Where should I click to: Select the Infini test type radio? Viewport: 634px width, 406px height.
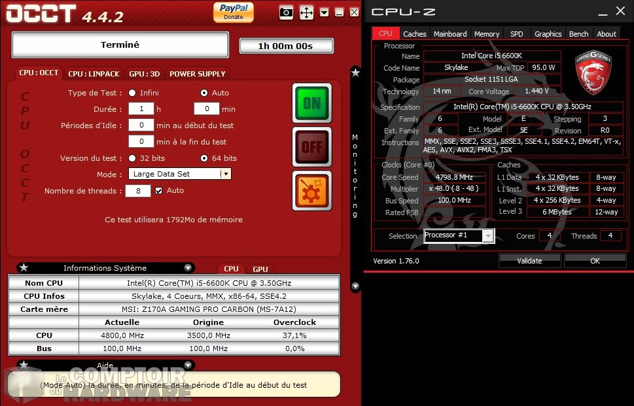click(132, 93)
